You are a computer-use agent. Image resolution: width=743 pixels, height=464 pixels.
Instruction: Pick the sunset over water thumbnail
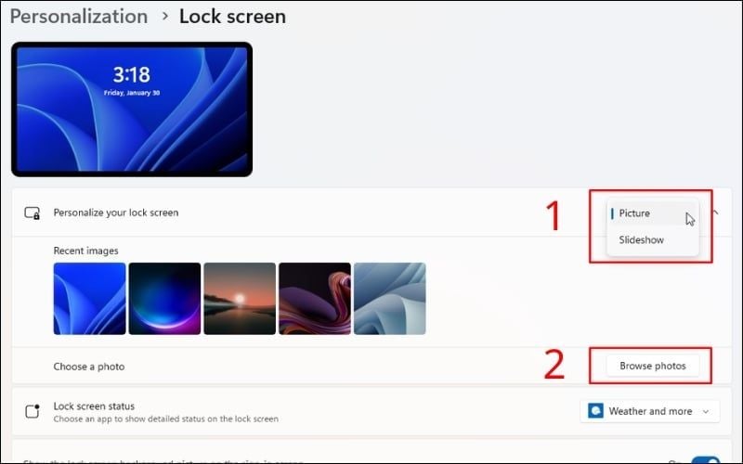pos(240,299)
